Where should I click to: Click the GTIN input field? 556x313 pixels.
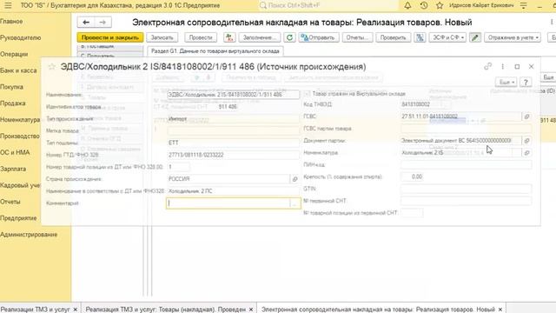coord(466,189)
